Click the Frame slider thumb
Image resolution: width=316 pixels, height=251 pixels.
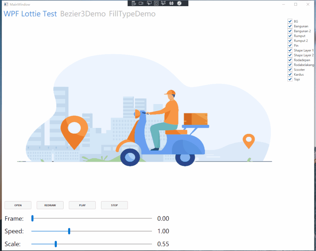point(33,218)
